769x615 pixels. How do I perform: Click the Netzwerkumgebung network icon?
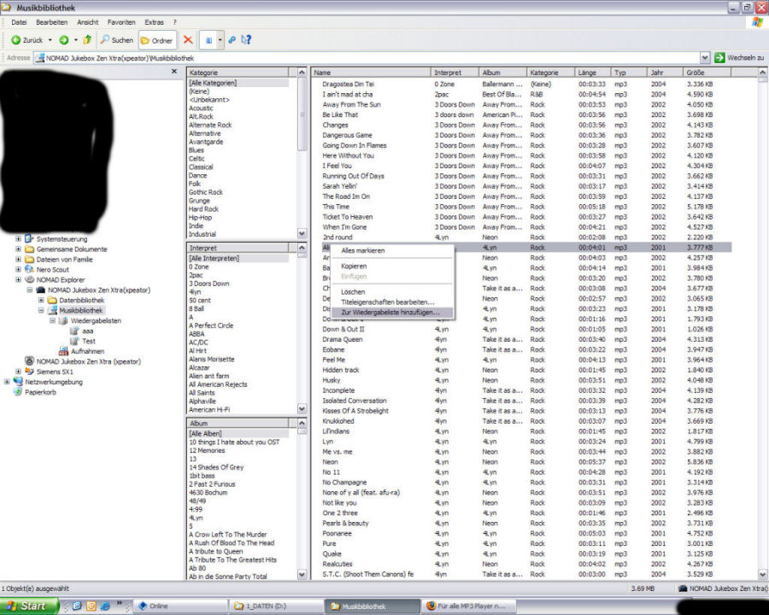click(18, 382)
